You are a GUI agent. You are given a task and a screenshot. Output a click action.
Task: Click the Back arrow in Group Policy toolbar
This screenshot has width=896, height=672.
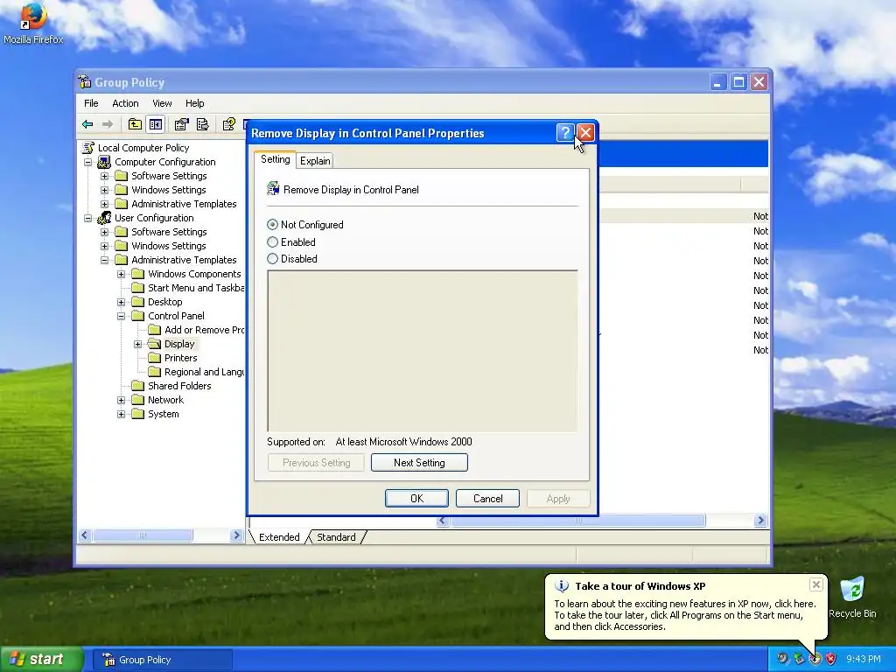87,124
